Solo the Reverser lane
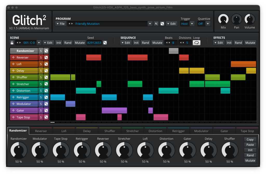This screenshot has width=266, height=174. pos(41,57)
